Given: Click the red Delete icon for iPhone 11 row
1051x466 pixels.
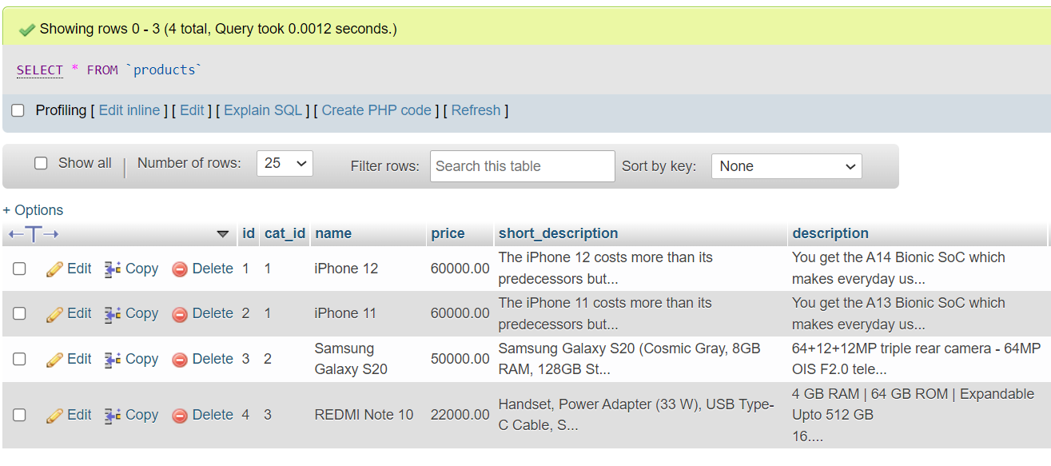Looking at the screenshot, I should coord(180,314).
